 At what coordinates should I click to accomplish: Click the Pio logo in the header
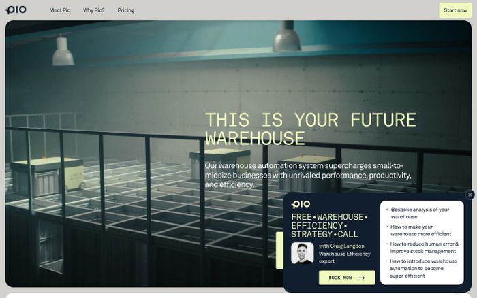(x=16, y=10)
